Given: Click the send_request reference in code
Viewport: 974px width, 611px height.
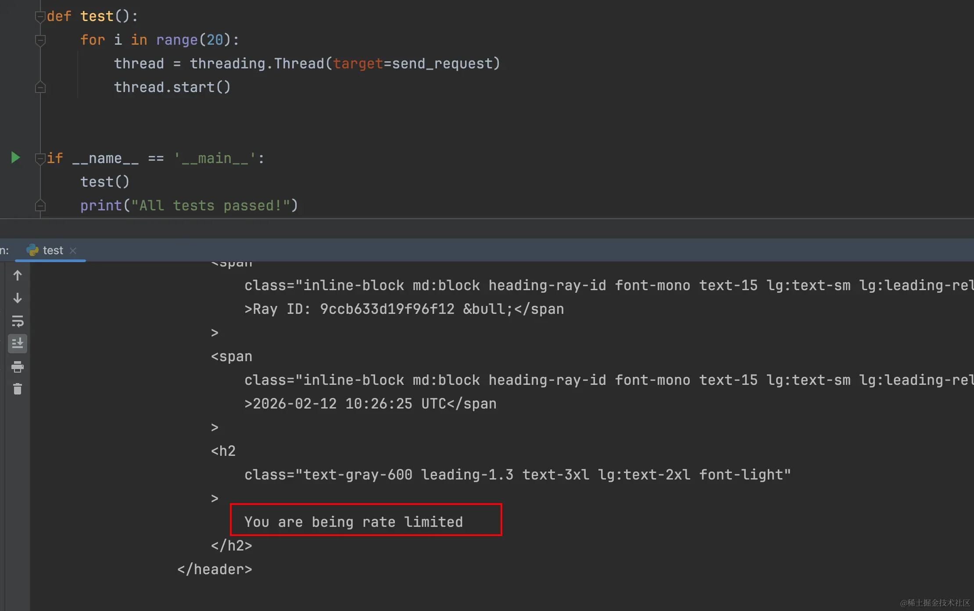Looking at the screenshot, I should pos(442,64).
